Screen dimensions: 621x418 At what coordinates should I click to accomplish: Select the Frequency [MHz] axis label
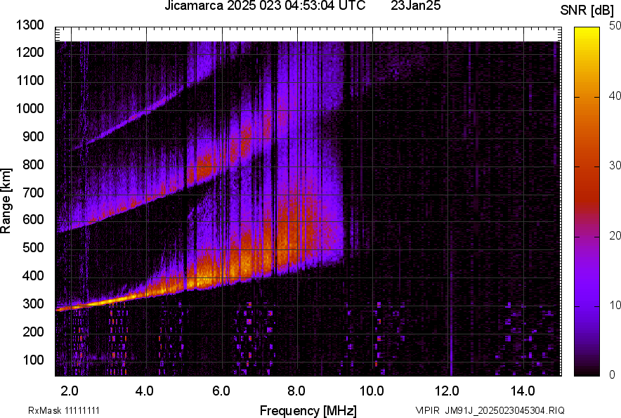tap(308, 410)
